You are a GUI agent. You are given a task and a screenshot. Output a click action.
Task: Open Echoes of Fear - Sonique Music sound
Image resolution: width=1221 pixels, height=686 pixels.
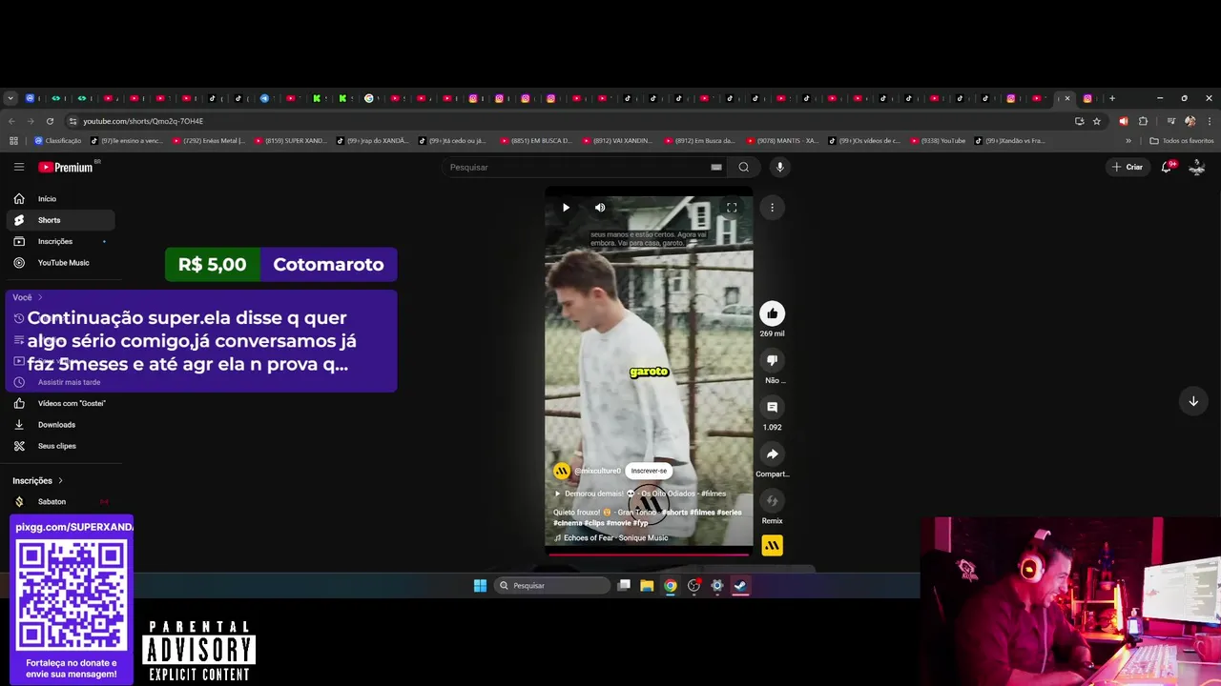(x=615, y=537)
